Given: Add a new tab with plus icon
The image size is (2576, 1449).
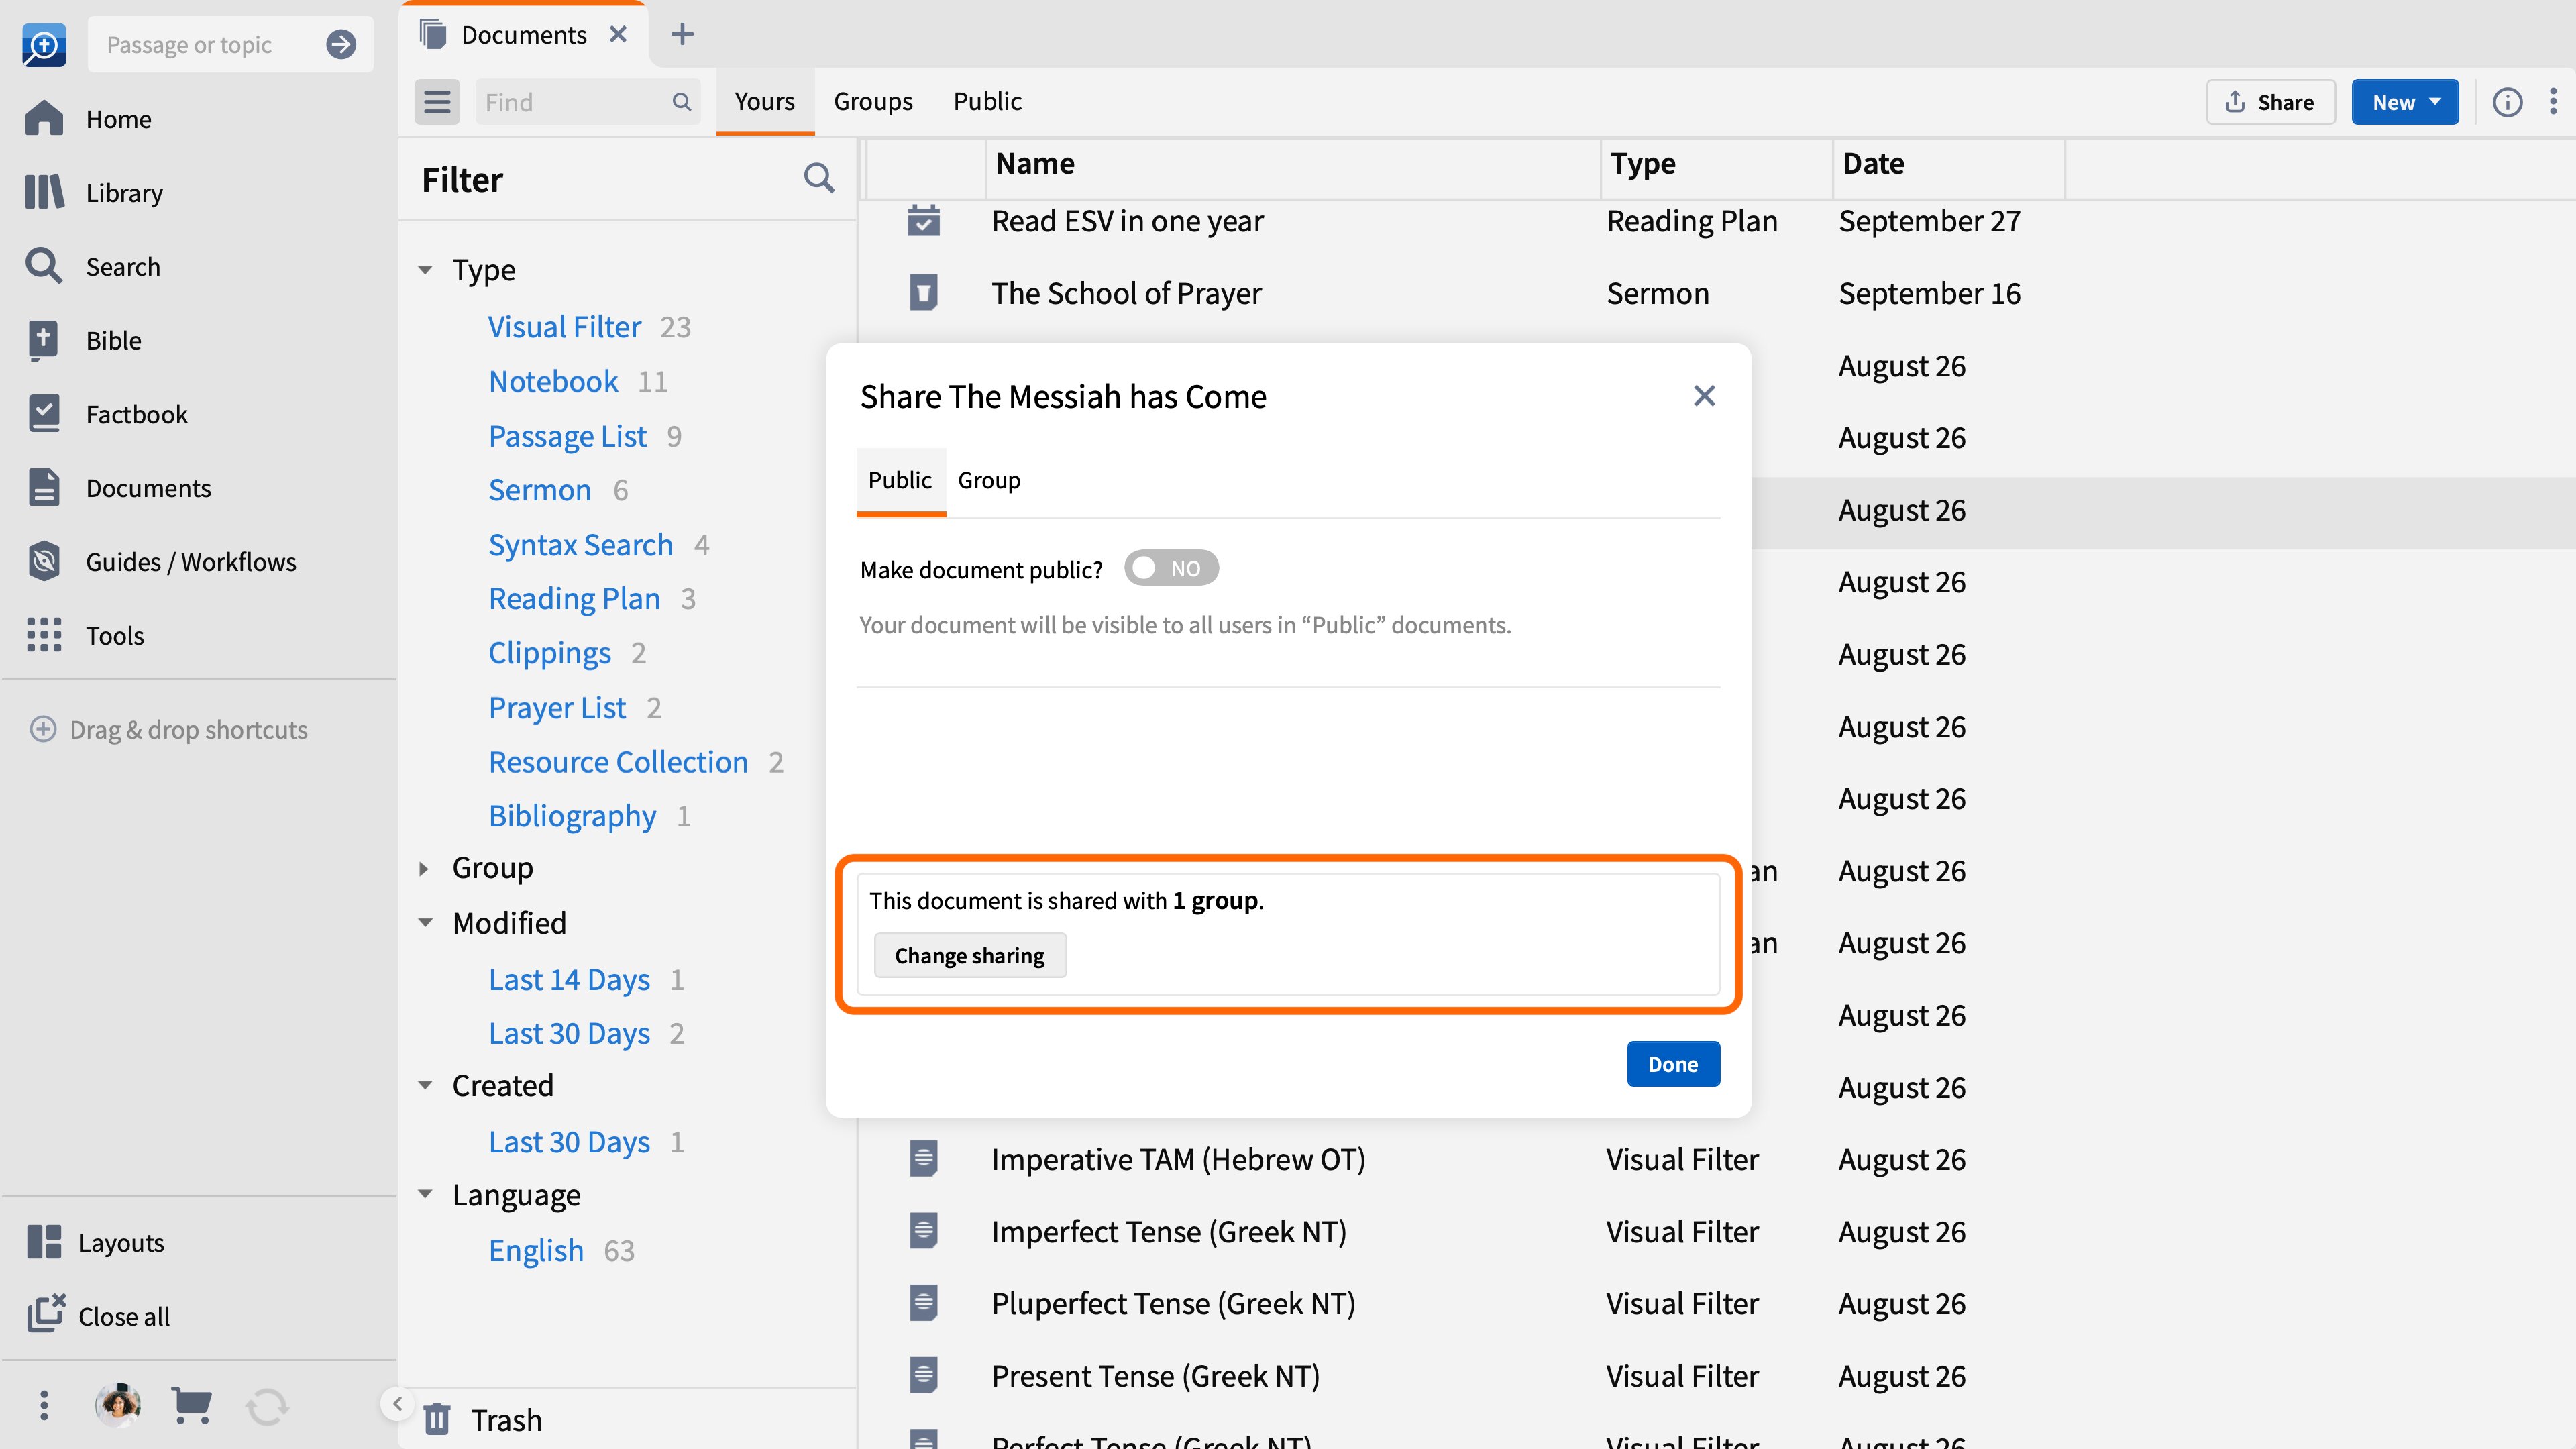Looking at the screenshot, I should [682, 34].
